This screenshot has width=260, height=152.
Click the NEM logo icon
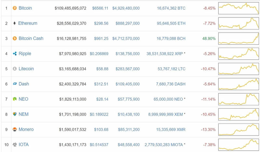(14, 114)
